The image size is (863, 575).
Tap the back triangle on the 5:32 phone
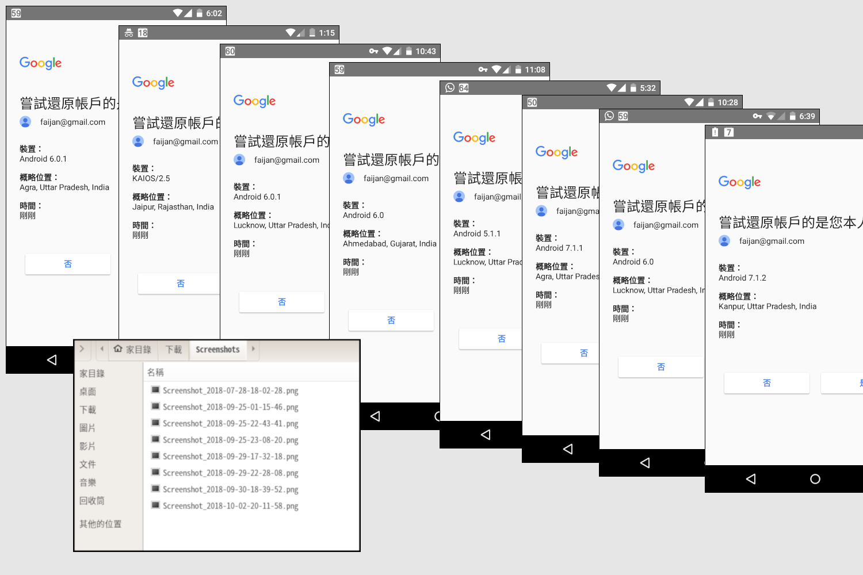tap(486, 435)
